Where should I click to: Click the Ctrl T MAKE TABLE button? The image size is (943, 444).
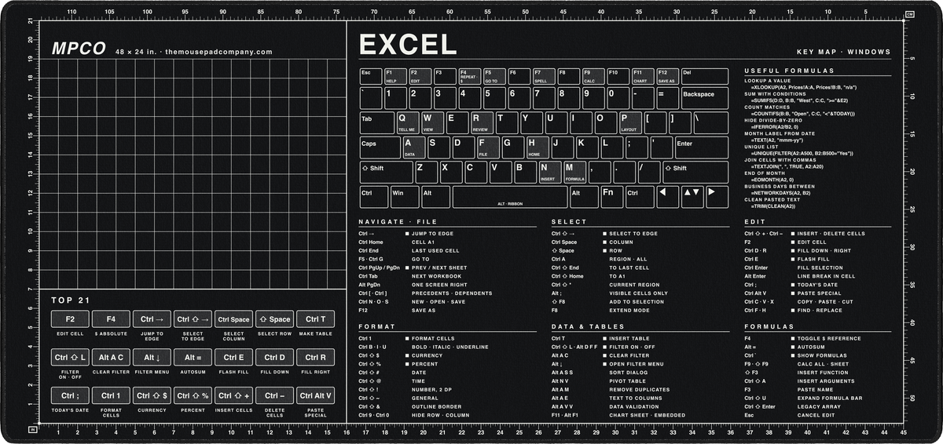(x=316, y=319)
